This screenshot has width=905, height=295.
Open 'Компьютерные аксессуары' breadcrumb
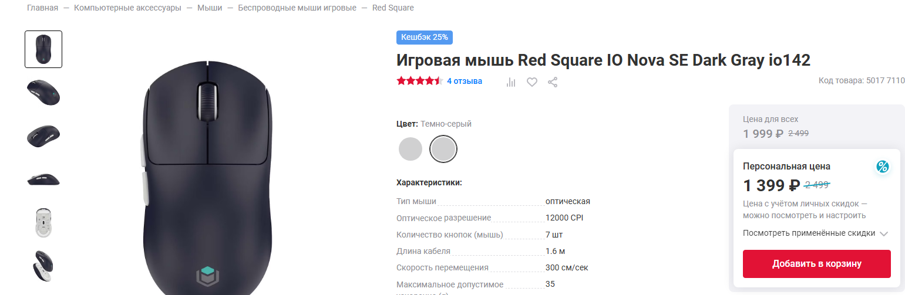pos(127,8)
